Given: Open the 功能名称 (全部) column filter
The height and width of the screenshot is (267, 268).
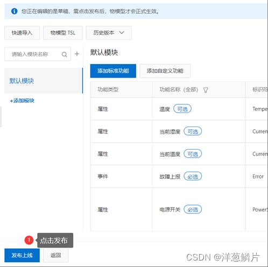Looking at the screenshot, I should click(x=179, y=89).
